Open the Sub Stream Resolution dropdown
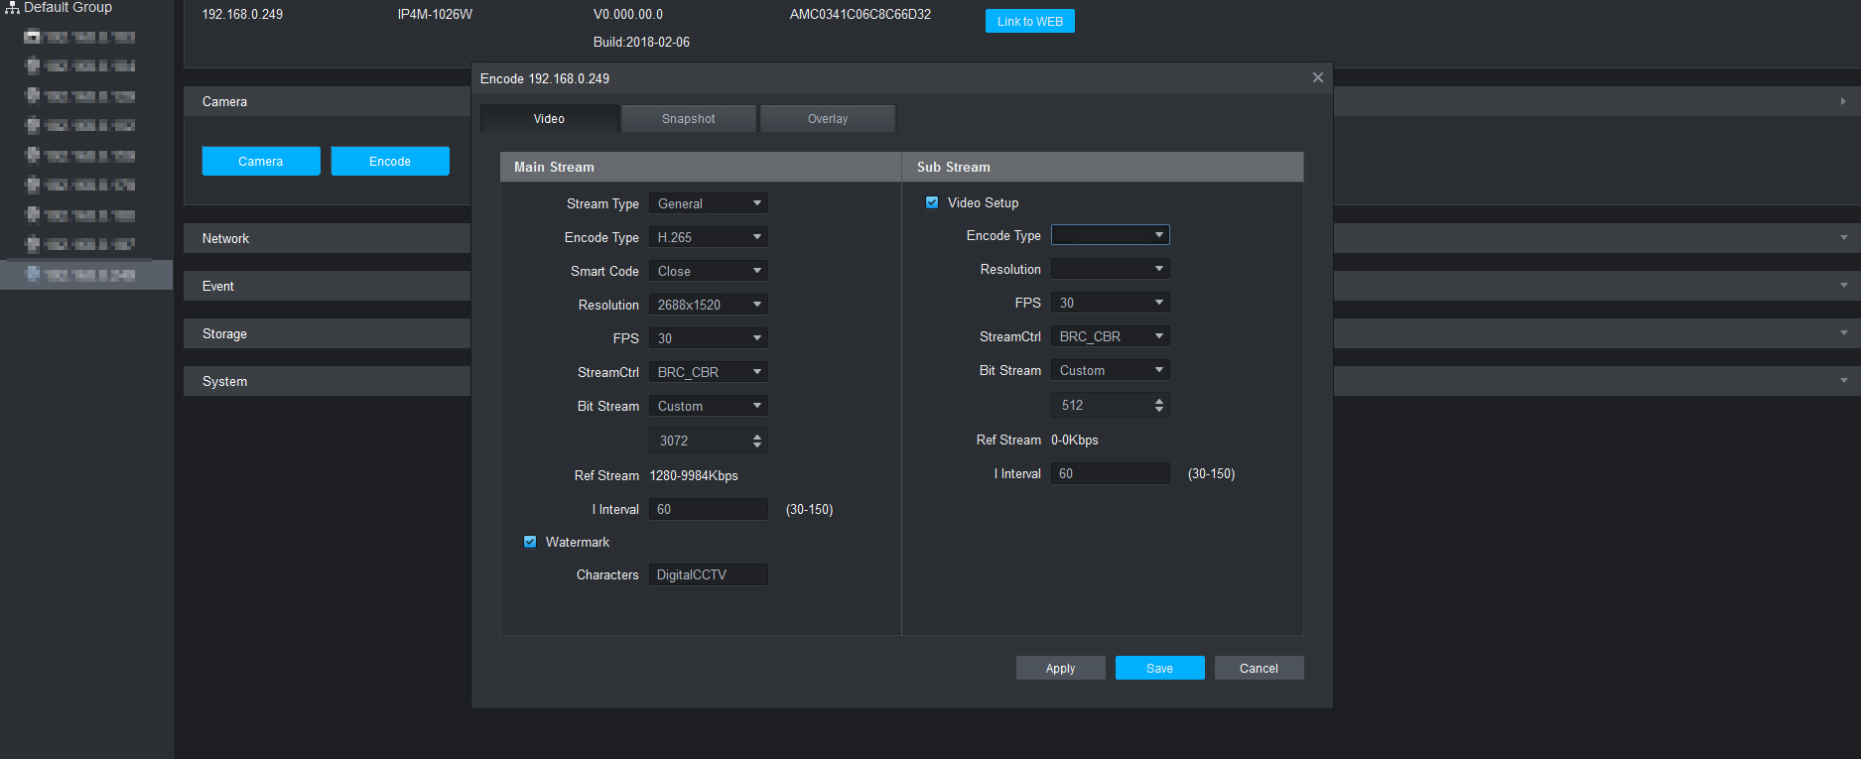 tap(1111, 269)
